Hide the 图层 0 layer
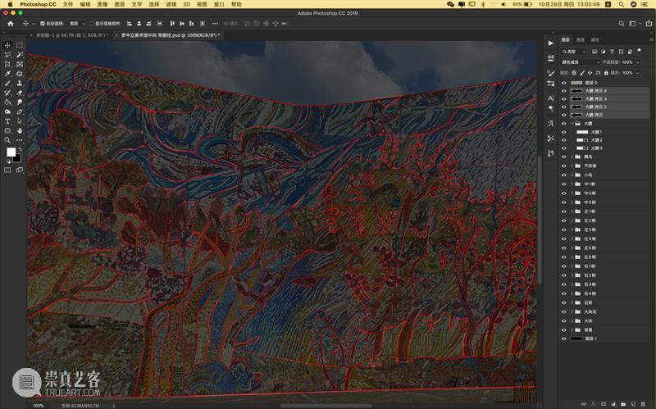Image resolution: width=656 pixels, height=409 pixels. (563, 83)
